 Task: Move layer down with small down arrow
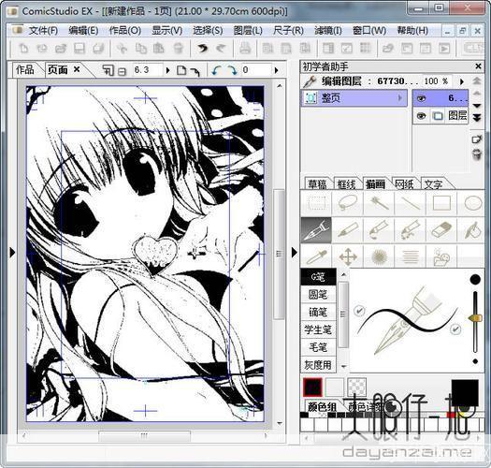[x=476, y=106]
